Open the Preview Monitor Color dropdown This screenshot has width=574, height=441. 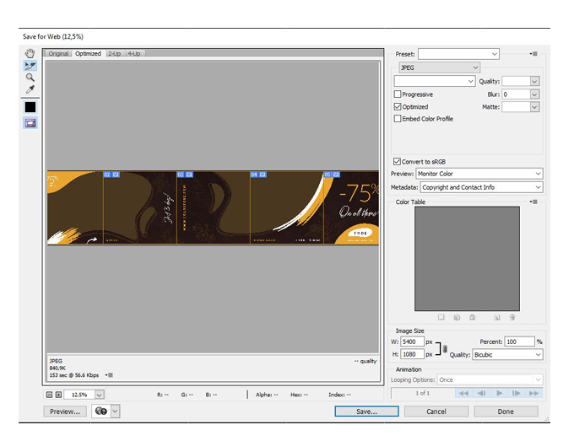[x=479, y=174]
